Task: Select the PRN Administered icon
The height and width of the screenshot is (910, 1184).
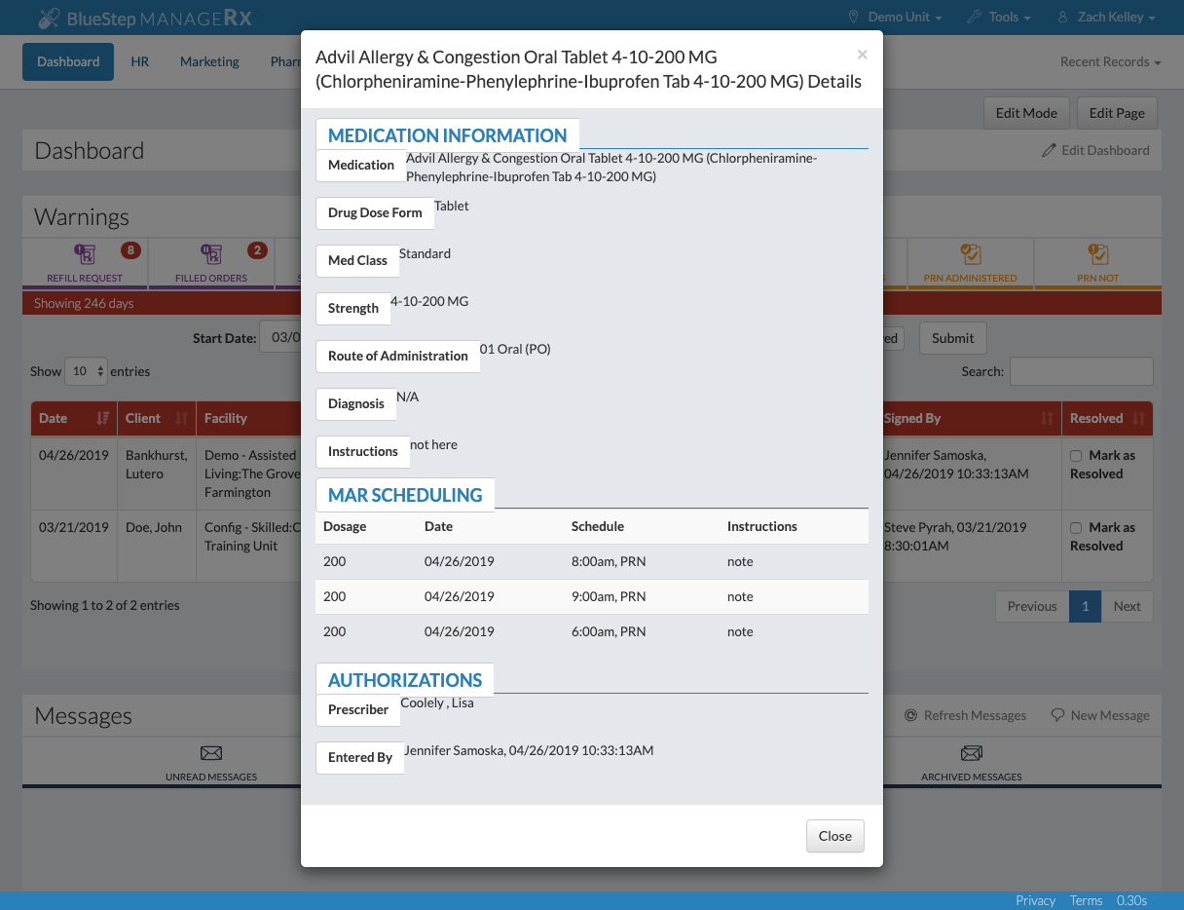Action: click(971, 255)
